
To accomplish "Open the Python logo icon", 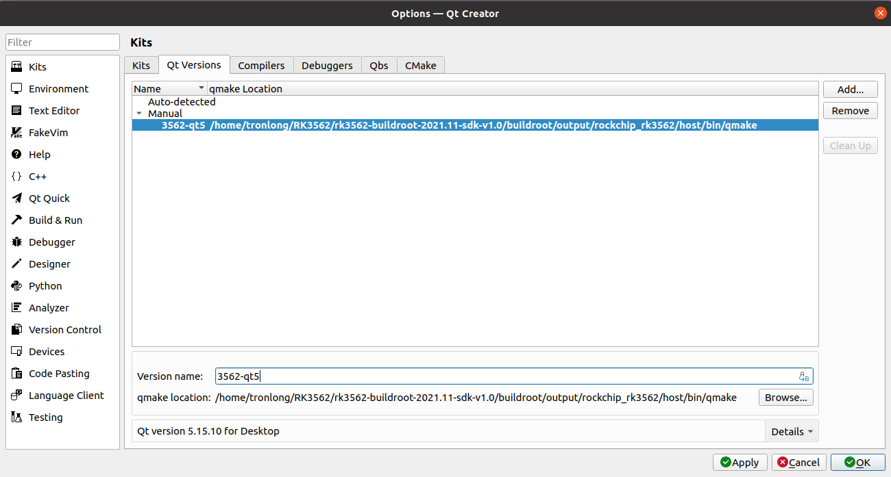I will (x=17, y=286).
